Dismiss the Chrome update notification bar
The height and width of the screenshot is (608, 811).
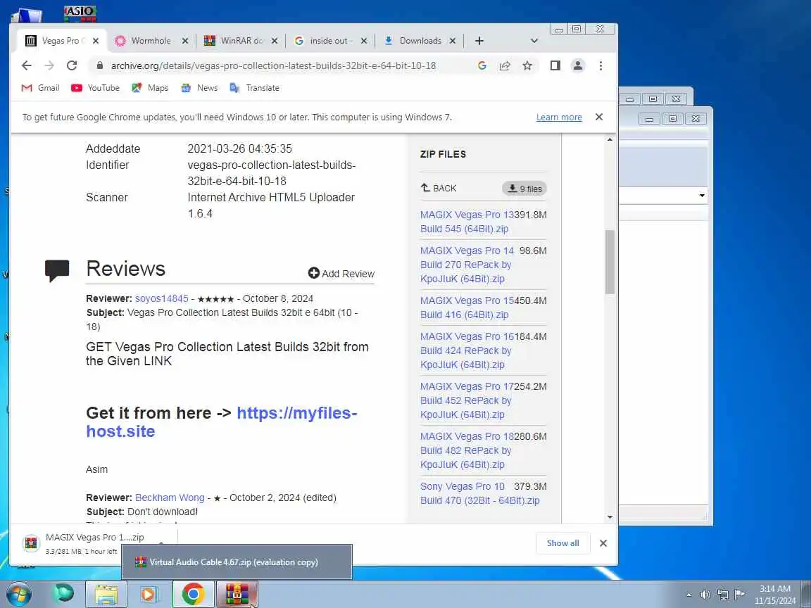[599, 117]
